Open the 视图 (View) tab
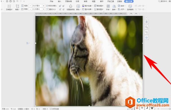This screenshot has height=110, width=171. coord(94,1)
